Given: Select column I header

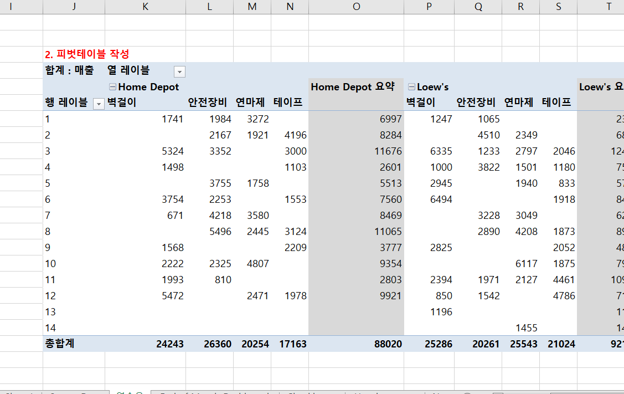Looking at the screenshot, I should tap(11, 7).
